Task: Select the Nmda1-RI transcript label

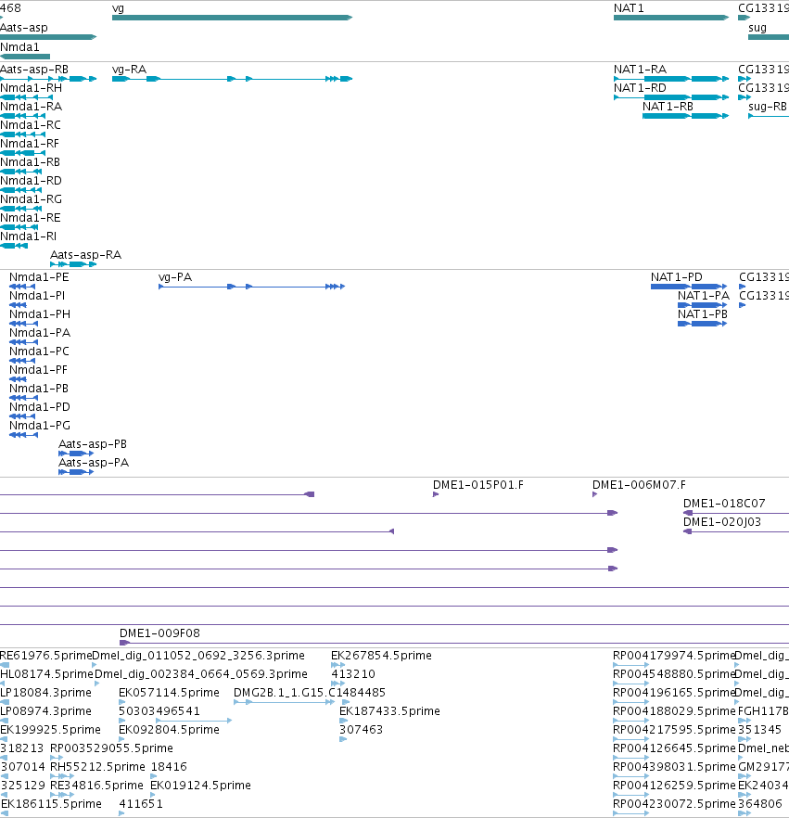Action: point(28,236)
